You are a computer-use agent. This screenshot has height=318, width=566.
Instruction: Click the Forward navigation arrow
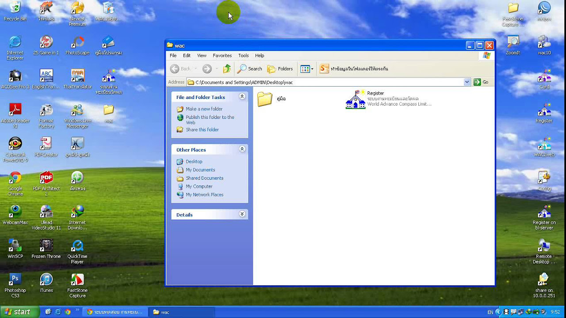click(207, 68)
